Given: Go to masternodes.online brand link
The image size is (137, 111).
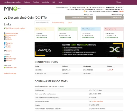Looking at the screenshot, I should tap(12, 2).
